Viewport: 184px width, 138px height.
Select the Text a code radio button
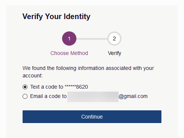(25, 87)
